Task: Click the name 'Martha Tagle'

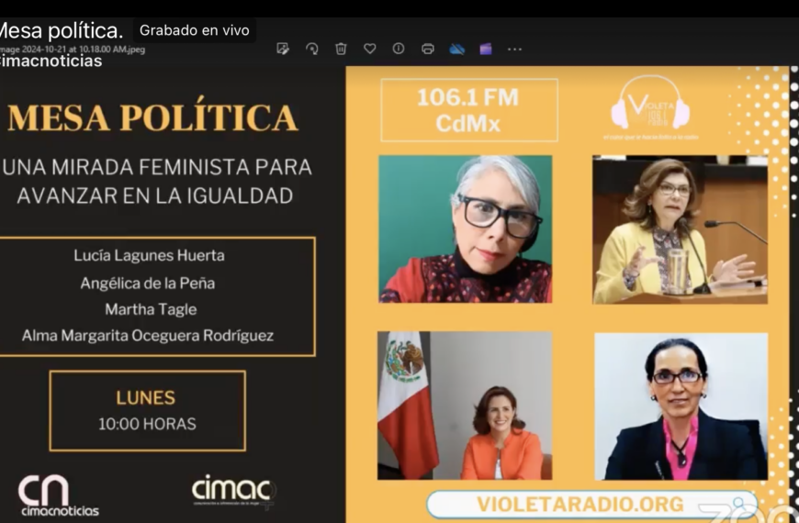Action: coord(151,309)
